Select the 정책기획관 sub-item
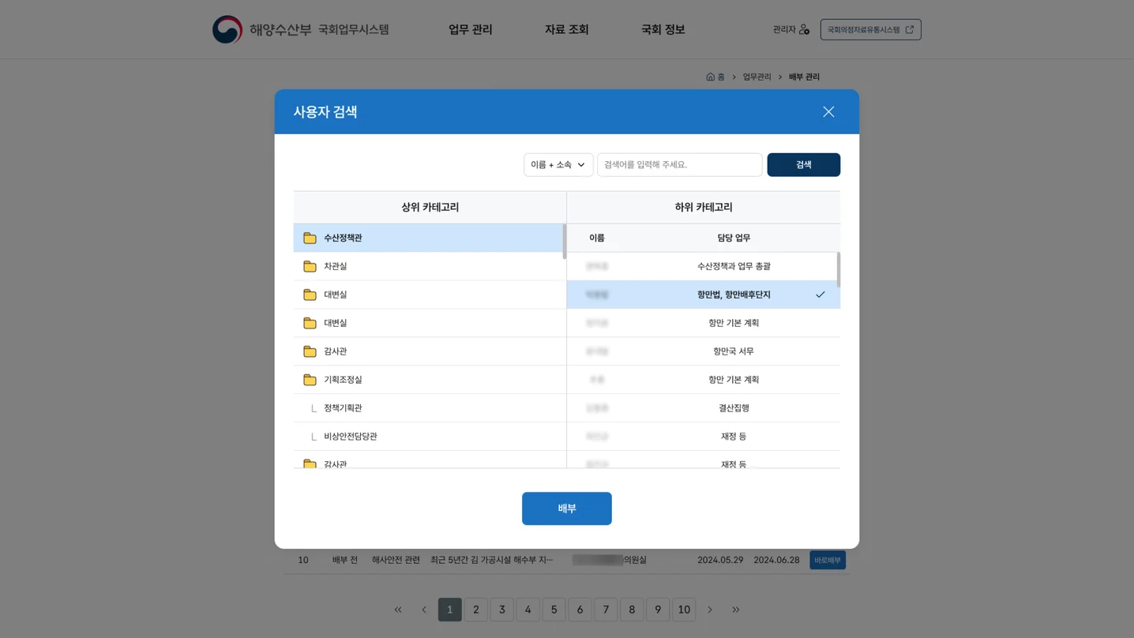Screen dimensions: 1134x638 tap(428, 408)
